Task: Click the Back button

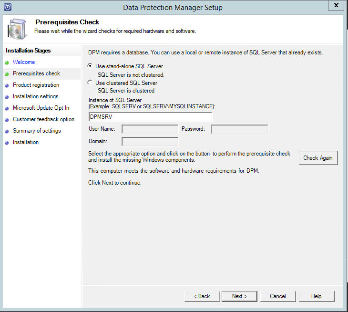Action: tap(202, 296)
